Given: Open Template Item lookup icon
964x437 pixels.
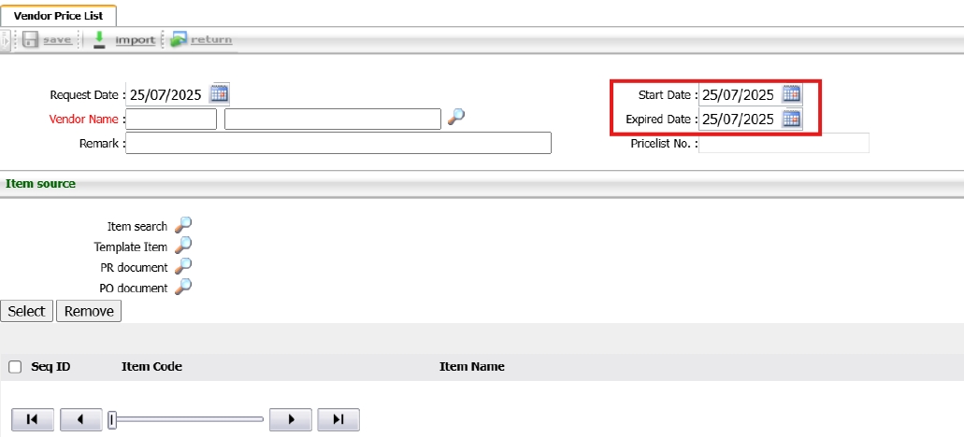Looking at the screenshot, I should click(x=183, y=246).
